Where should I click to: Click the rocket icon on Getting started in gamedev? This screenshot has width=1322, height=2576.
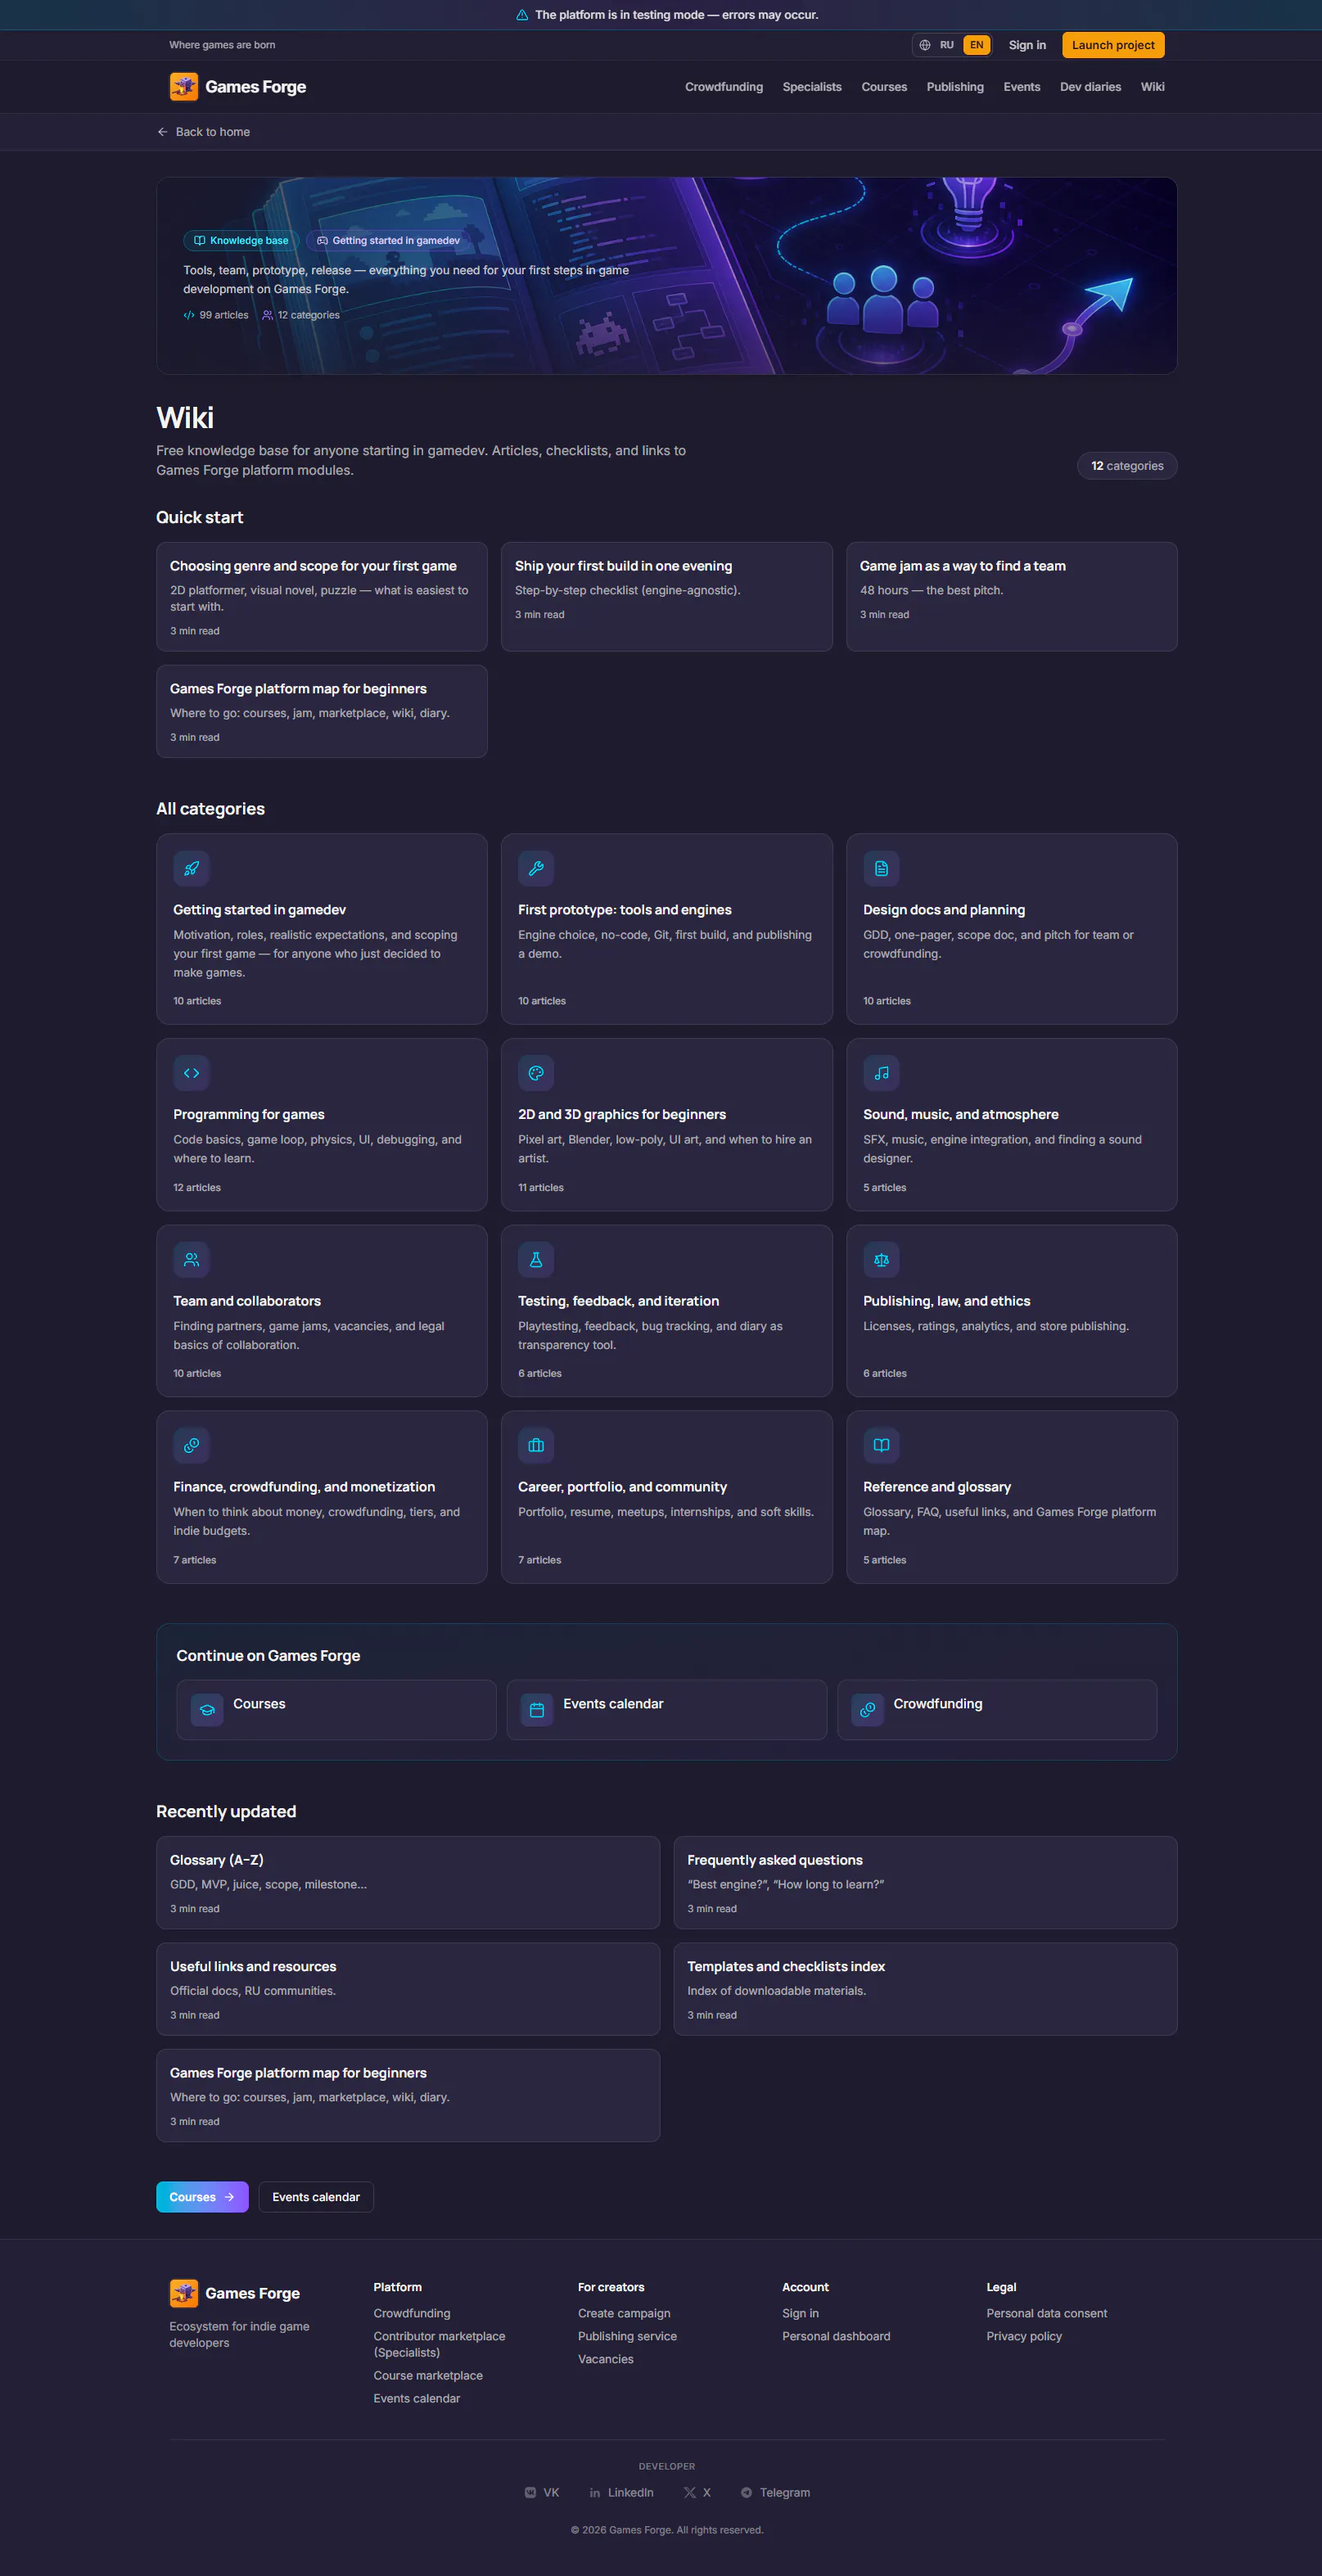[x=191, y=869]
